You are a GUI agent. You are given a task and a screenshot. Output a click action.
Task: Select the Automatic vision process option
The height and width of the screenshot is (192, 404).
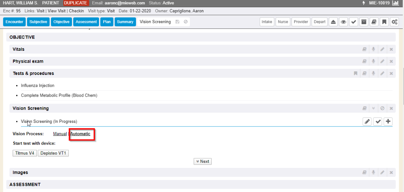pyautogui.click(x=80, y=134)
